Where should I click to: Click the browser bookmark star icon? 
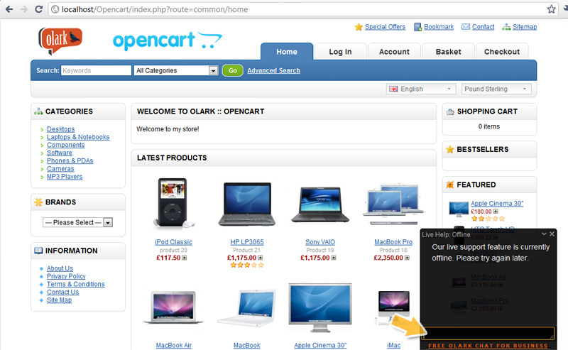(x=552, y=9)
